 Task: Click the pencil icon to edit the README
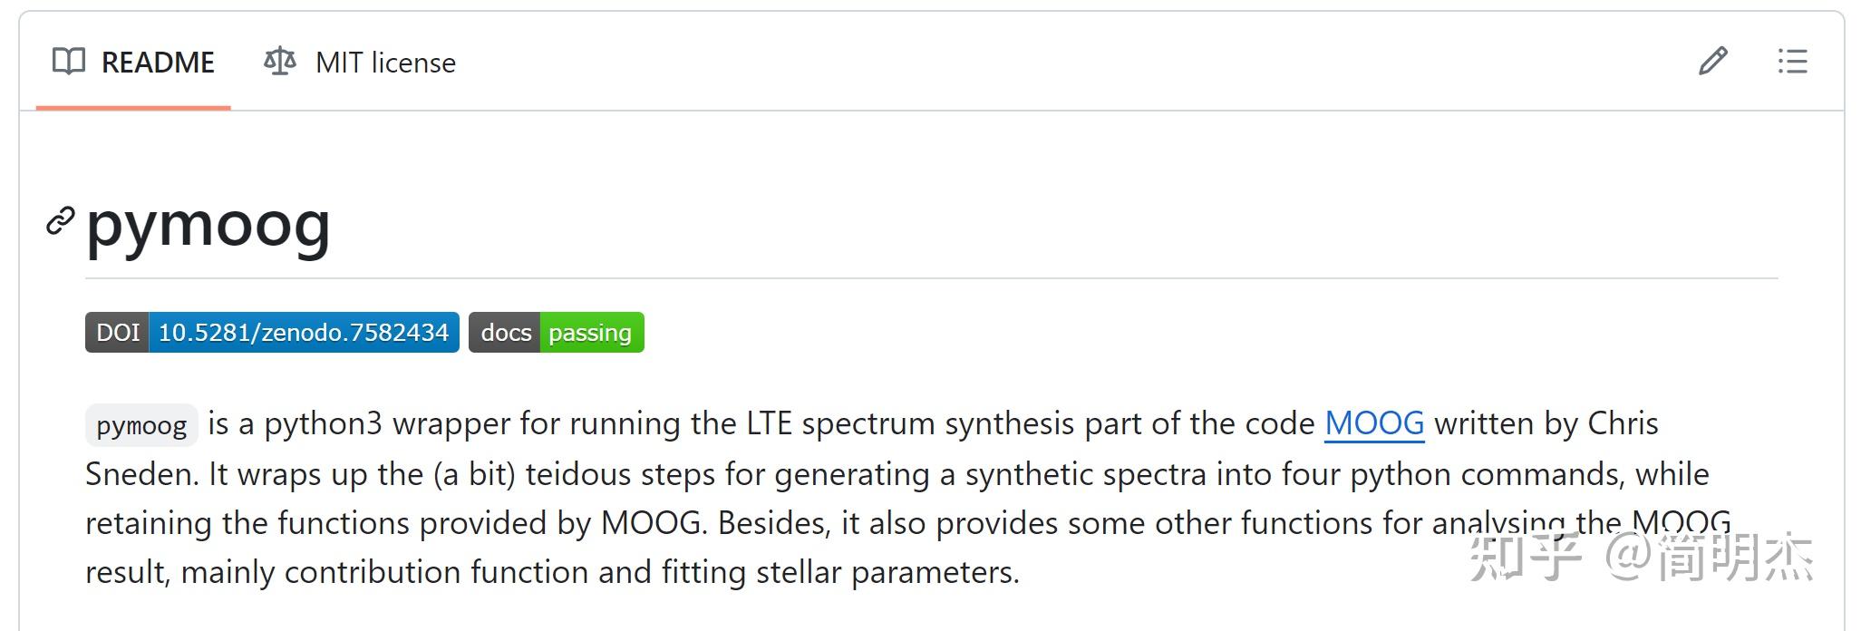pos(1711,62)
